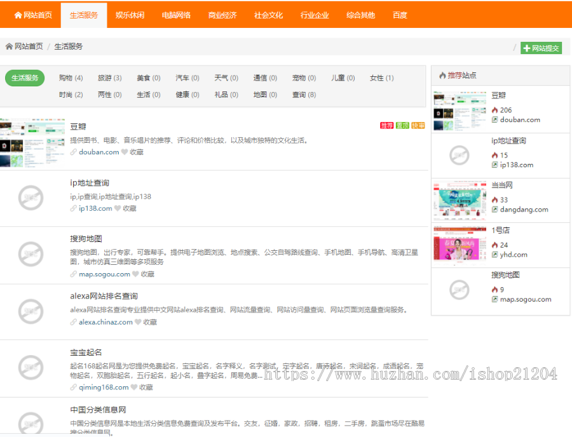Visit alexa.chinaz.com link

(x=106, y=322)
